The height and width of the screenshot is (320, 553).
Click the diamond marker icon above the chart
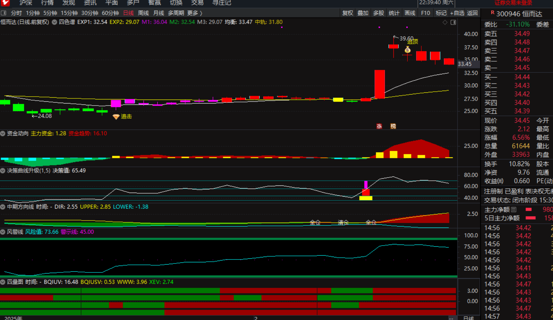[445, 22]
